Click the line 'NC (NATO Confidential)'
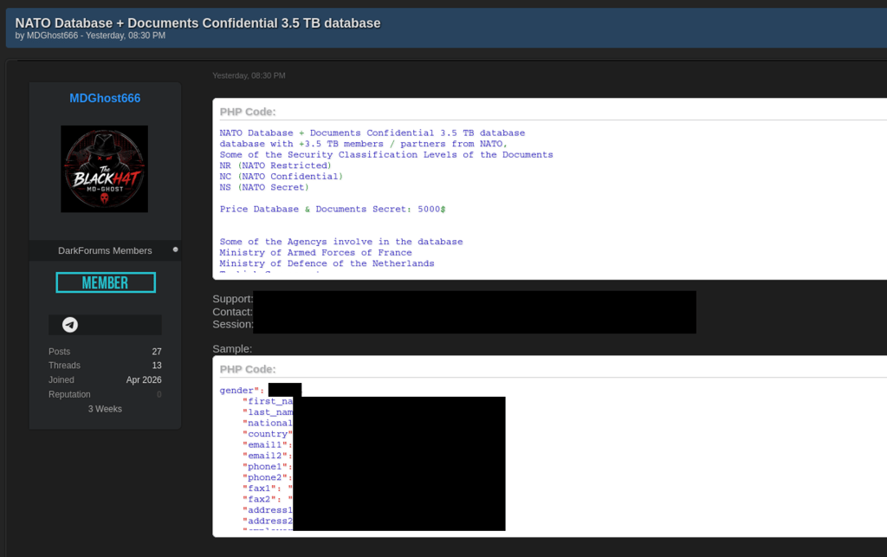 click(x=282, y=177)
